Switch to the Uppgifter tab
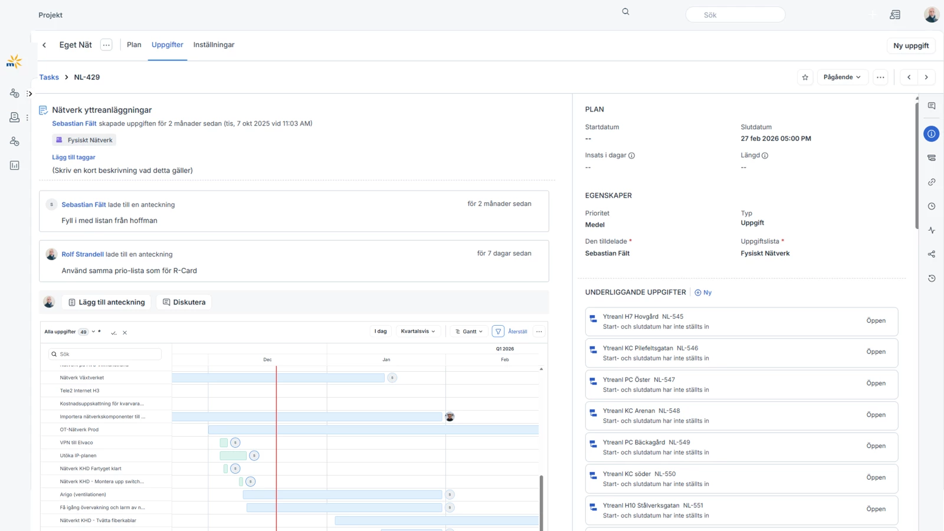This screenshot has height=531, width=944. (x=168, y=45)
